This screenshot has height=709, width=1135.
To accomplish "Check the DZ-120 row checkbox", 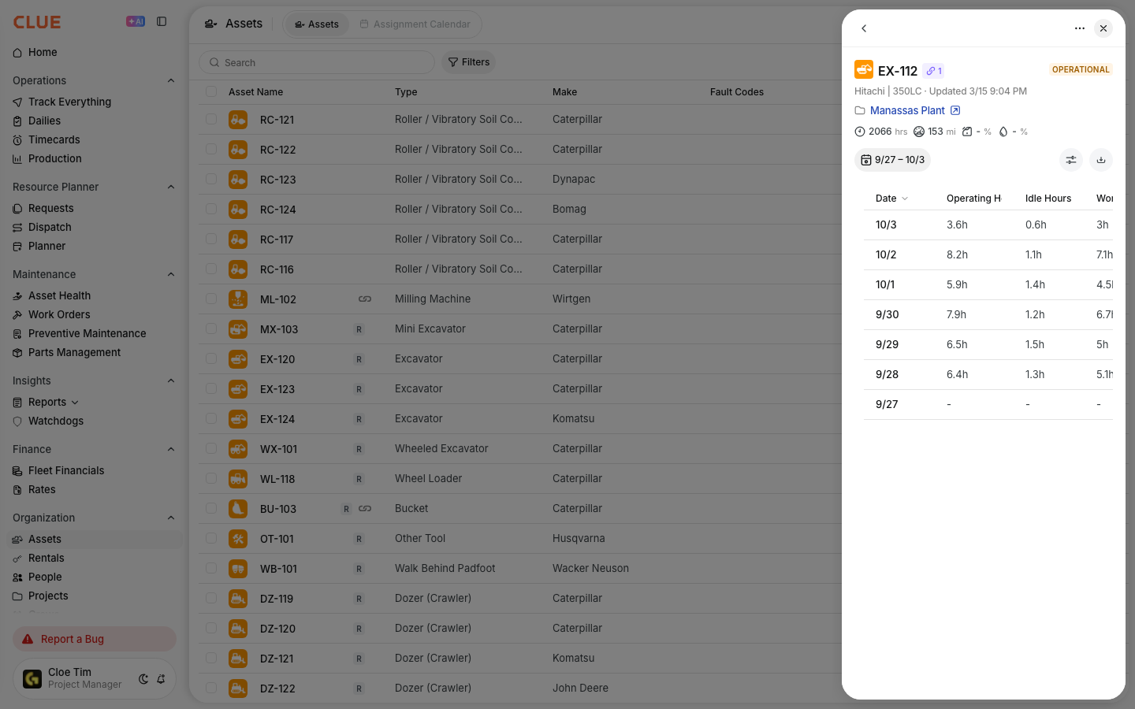I will pyautogui.click(x=211, y=628).
